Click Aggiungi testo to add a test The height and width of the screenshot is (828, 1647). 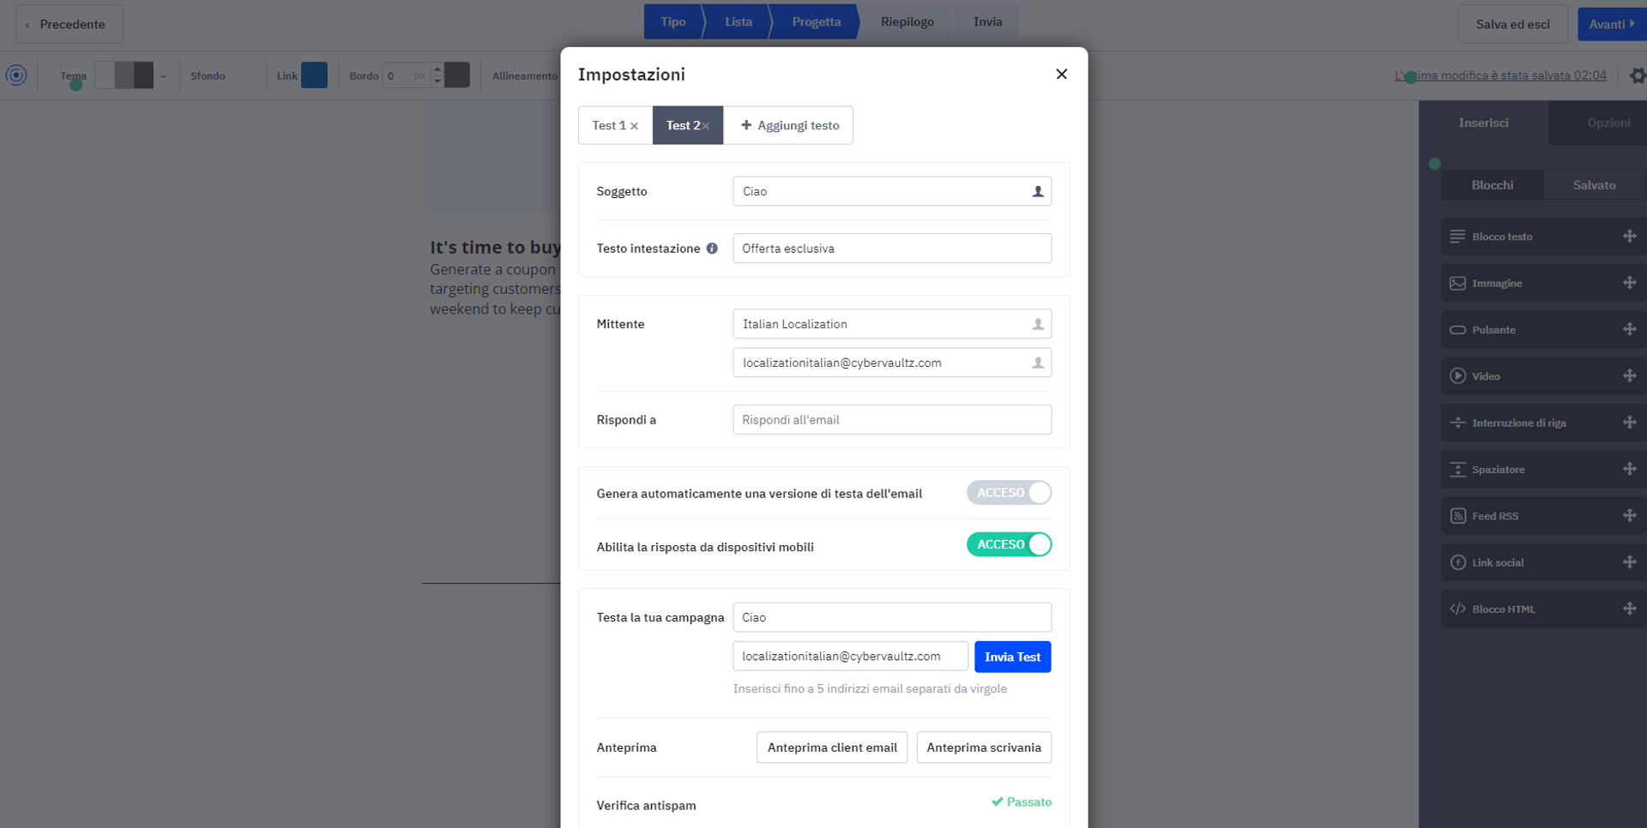click(x=790, y=125)
